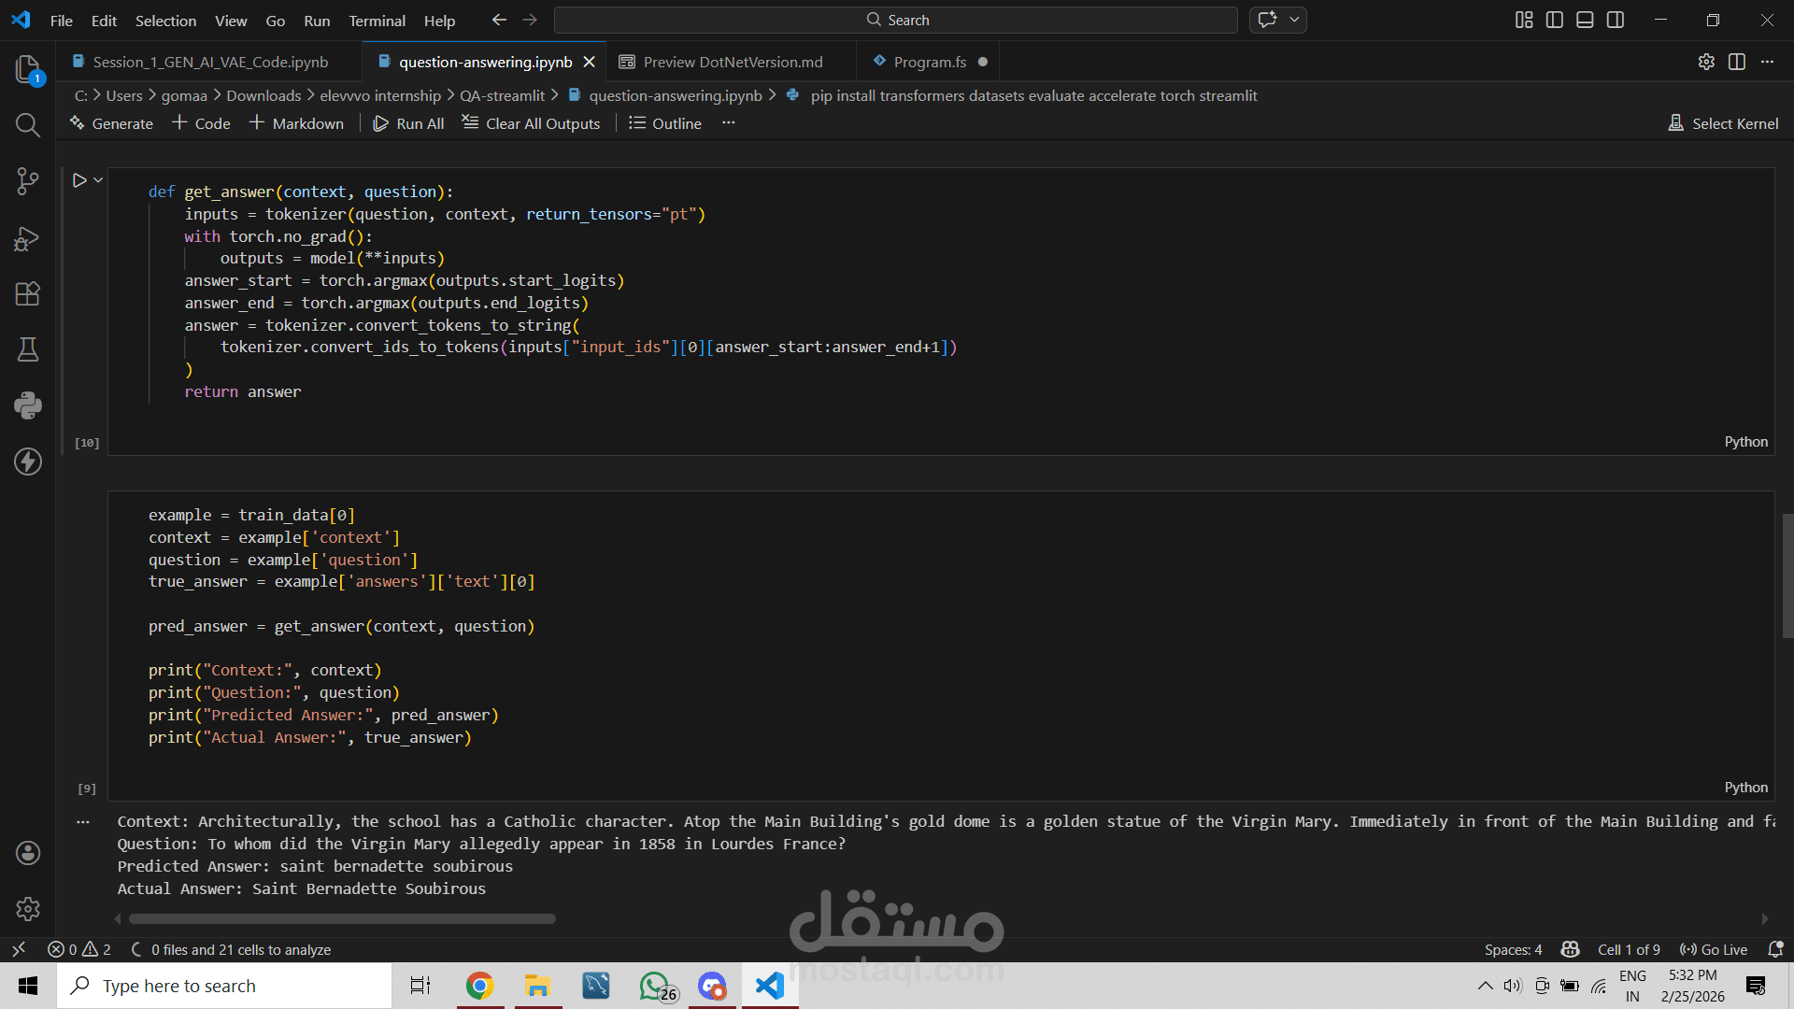The width and height of the screenshot is (1794, 1009).
Task: Toggle primary side bar layout button
Action: click(1555, 20)
